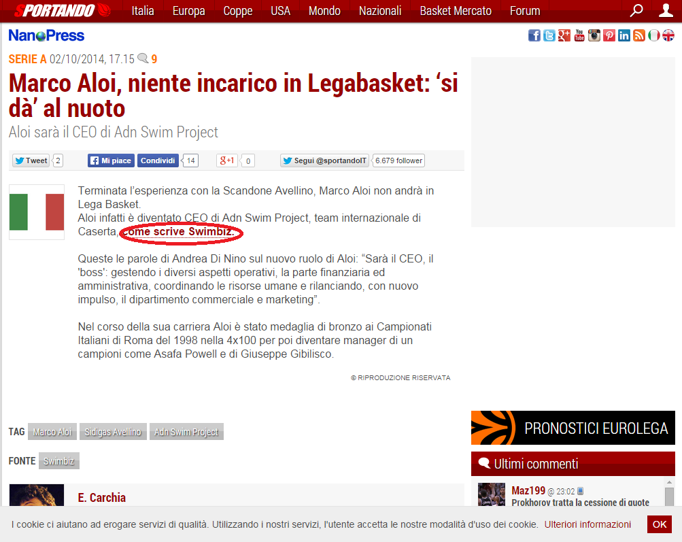Open commenter Maz199's profile link

[x=528, y=490]
